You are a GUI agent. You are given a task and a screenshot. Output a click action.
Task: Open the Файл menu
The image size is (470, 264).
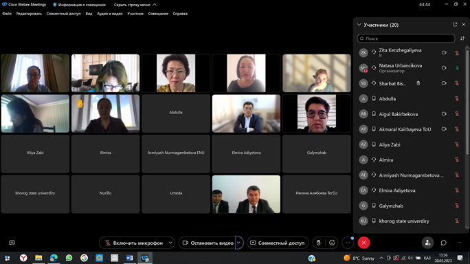coord(7,14)
